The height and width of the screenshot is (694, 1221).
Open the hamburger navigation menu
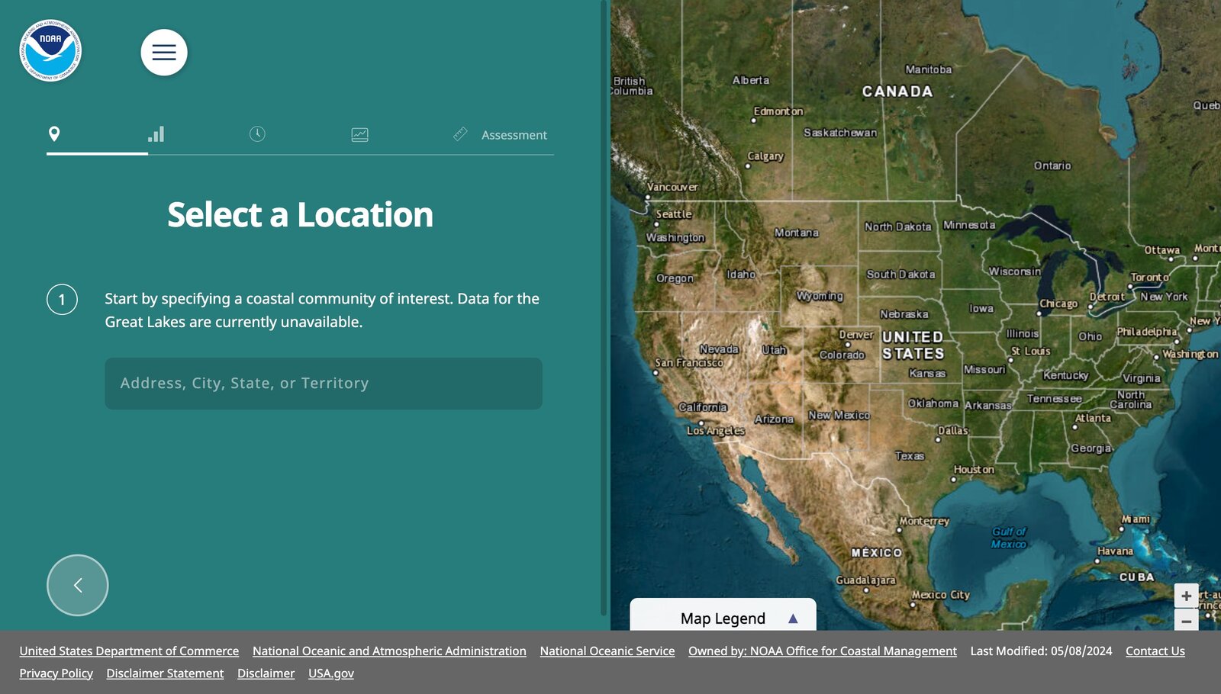(163, 52)
